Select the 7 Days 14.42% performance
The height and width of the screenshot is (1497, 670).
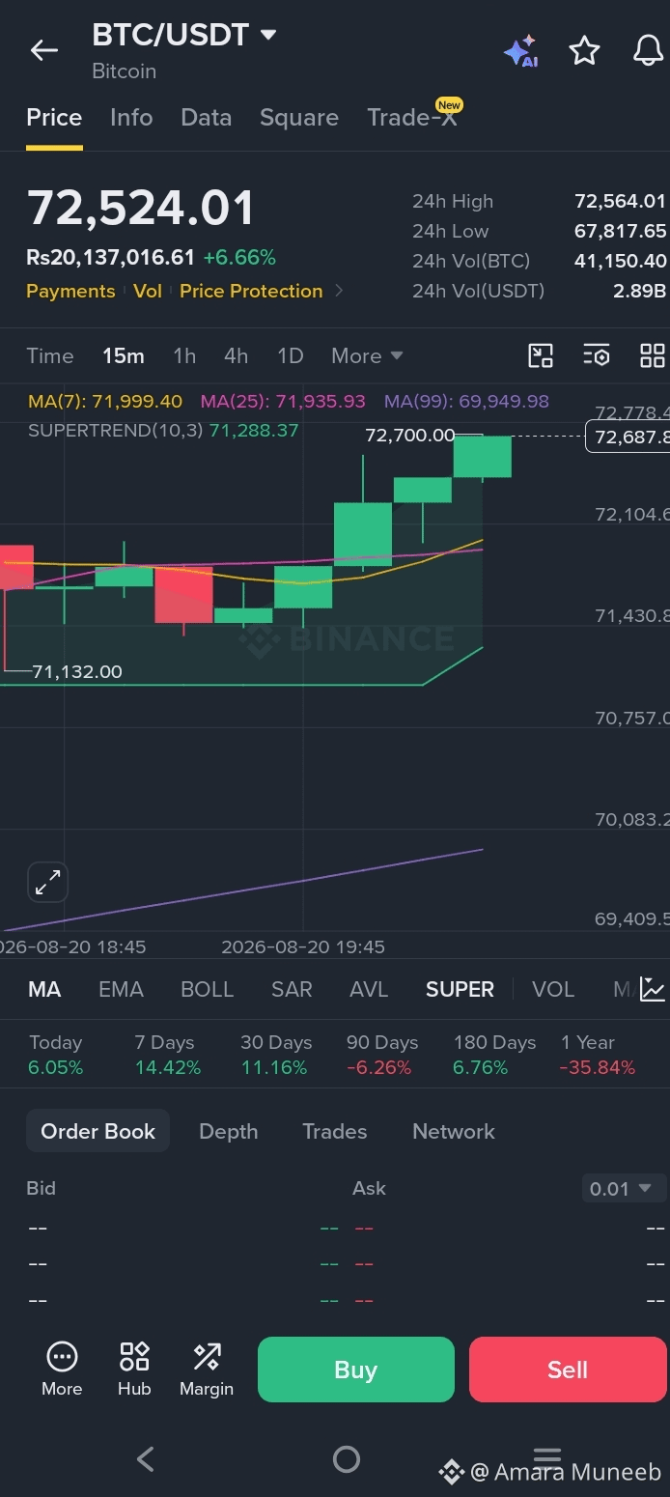click(168, 1055)
